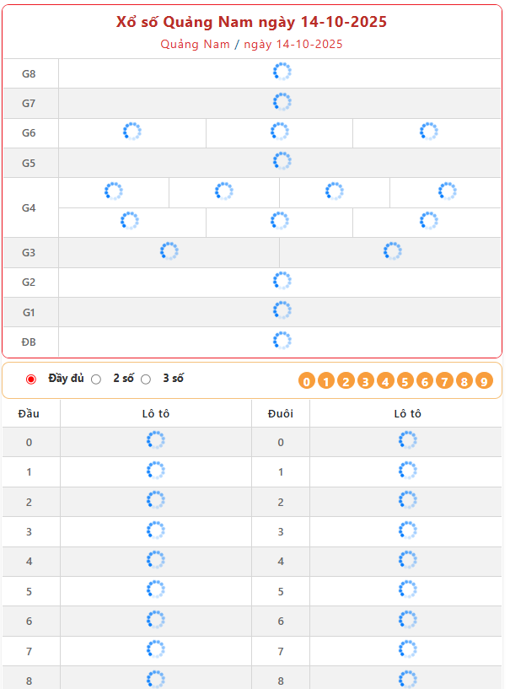The width and height of the screenshot is (510, 689).
Task: Click orange digit filter circle 3
Action: pos(366,381)
